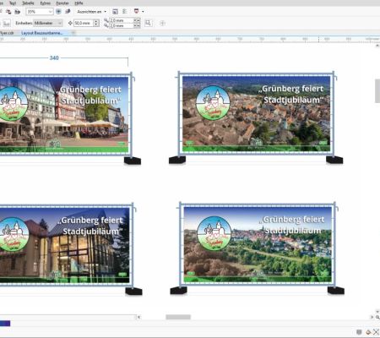The width and height of the screenshot is (380, 338).
Task: Click the lower duplicate distance 2,0 mm field
Action: point(121,25)
